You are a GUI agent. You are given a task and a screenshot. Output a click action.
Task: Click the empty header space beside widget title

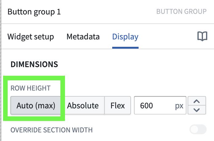pyautogui.click(x=107, y=12)
